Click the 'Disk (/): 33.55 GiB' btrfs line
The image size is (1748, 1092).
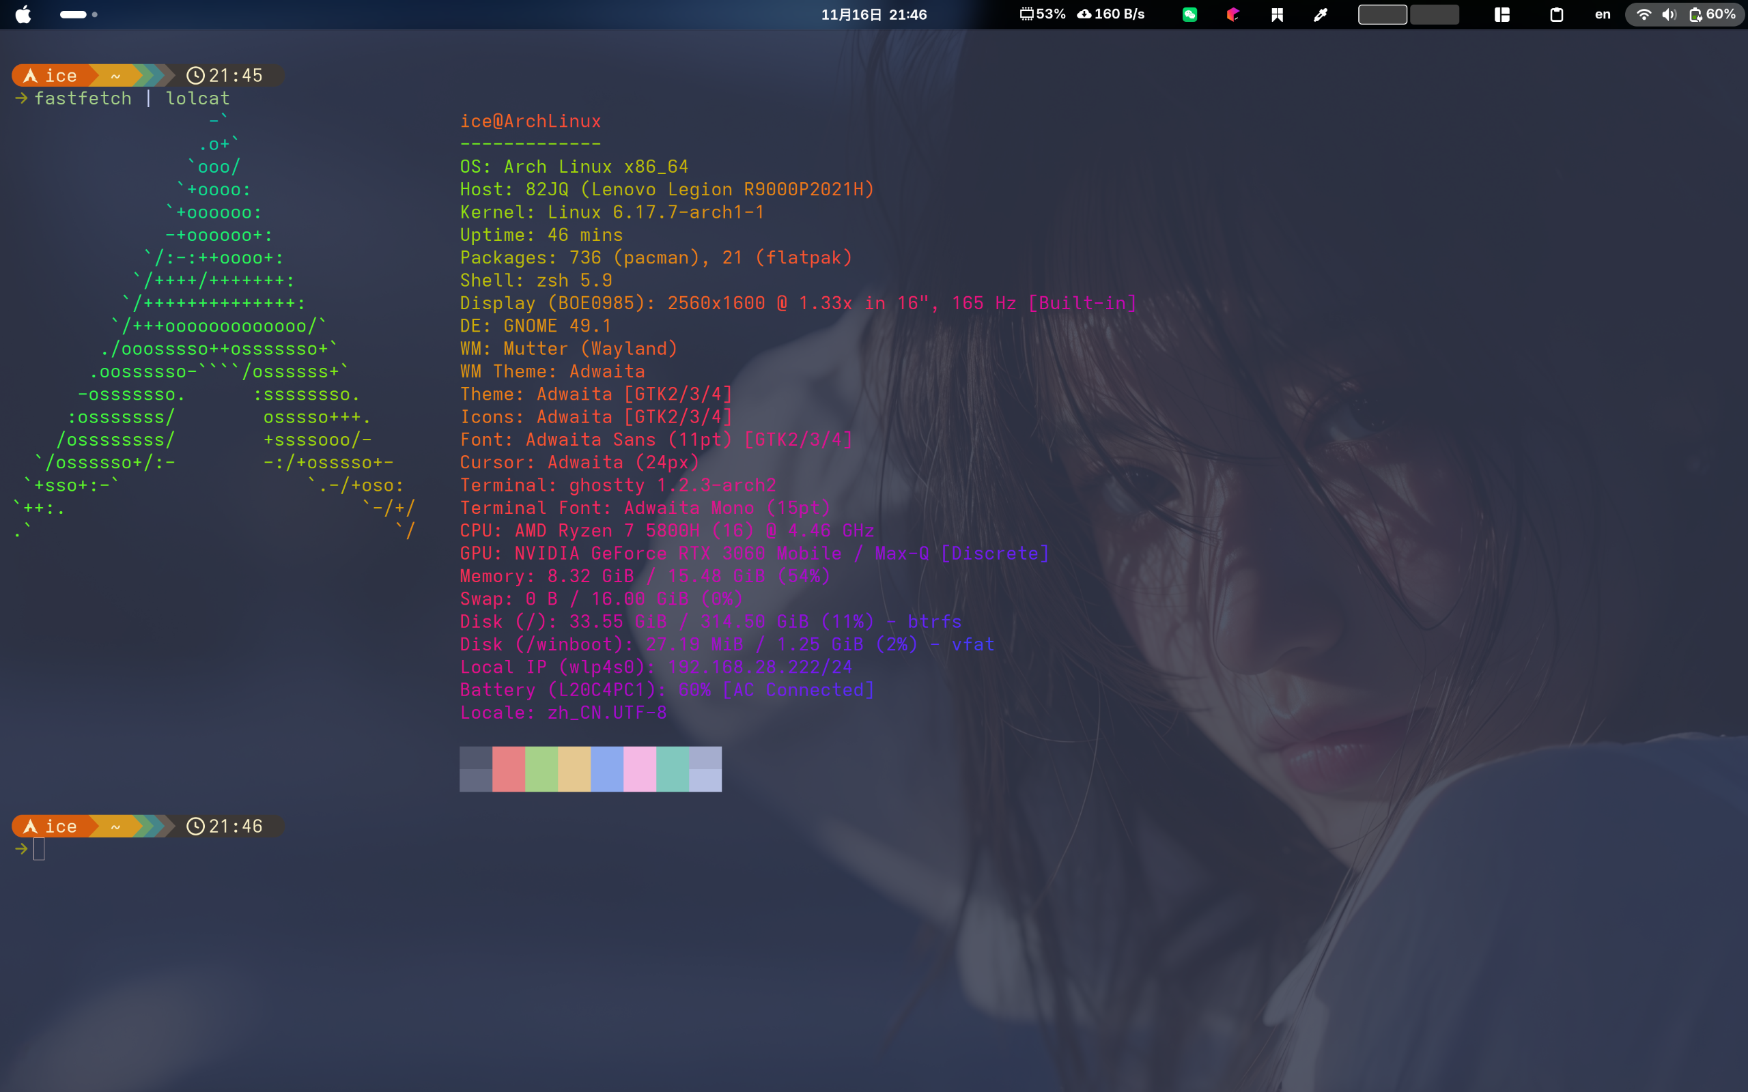tap(711, 622)
